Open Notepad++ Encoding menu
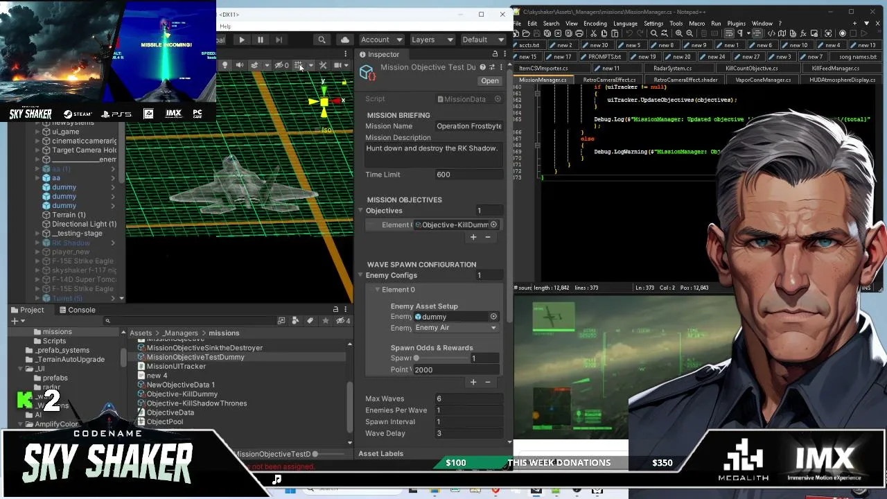The height and width of the screenshot is (499, 887). [595, 24]
